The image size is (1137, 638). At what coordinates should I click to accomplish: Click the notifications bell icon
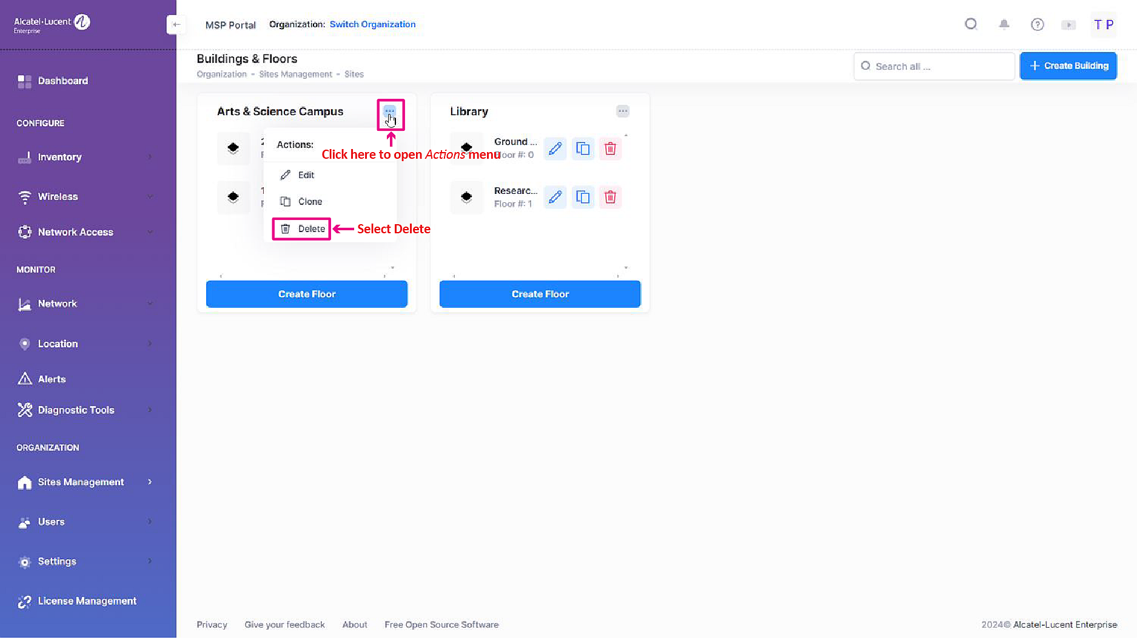click(x=1004, y=24)
